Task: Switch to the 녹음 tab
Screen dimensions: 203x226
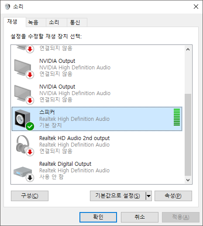Action: [33, 22]
